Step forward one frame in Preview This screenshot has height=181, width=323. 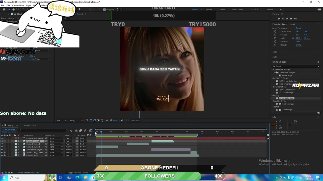291,19
